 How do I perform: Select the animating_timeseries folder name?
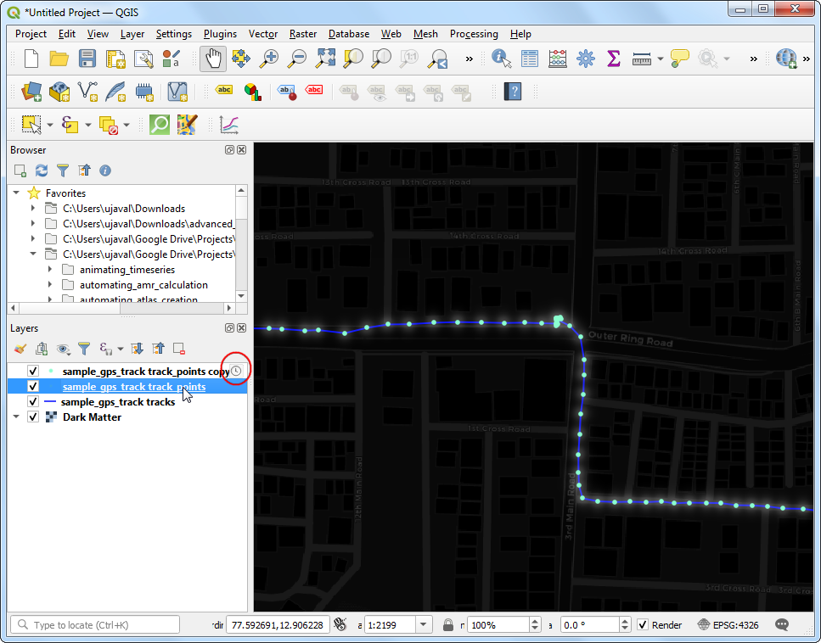[127, 270]
